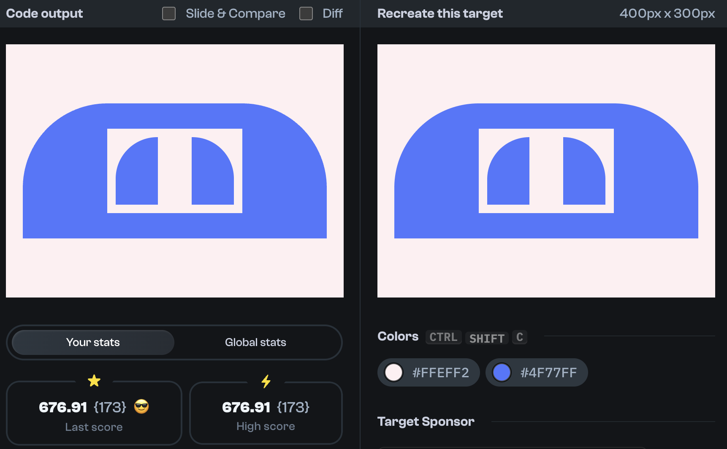The image size is (727, 449).
Task: Click the star icon above Last score
Action: pyautogui.click(x=94, y=381)
